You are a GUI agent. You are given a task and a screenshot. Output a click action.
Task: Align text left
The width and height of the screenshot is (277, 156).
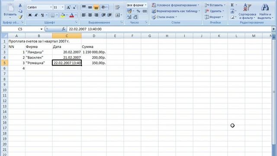84,15
